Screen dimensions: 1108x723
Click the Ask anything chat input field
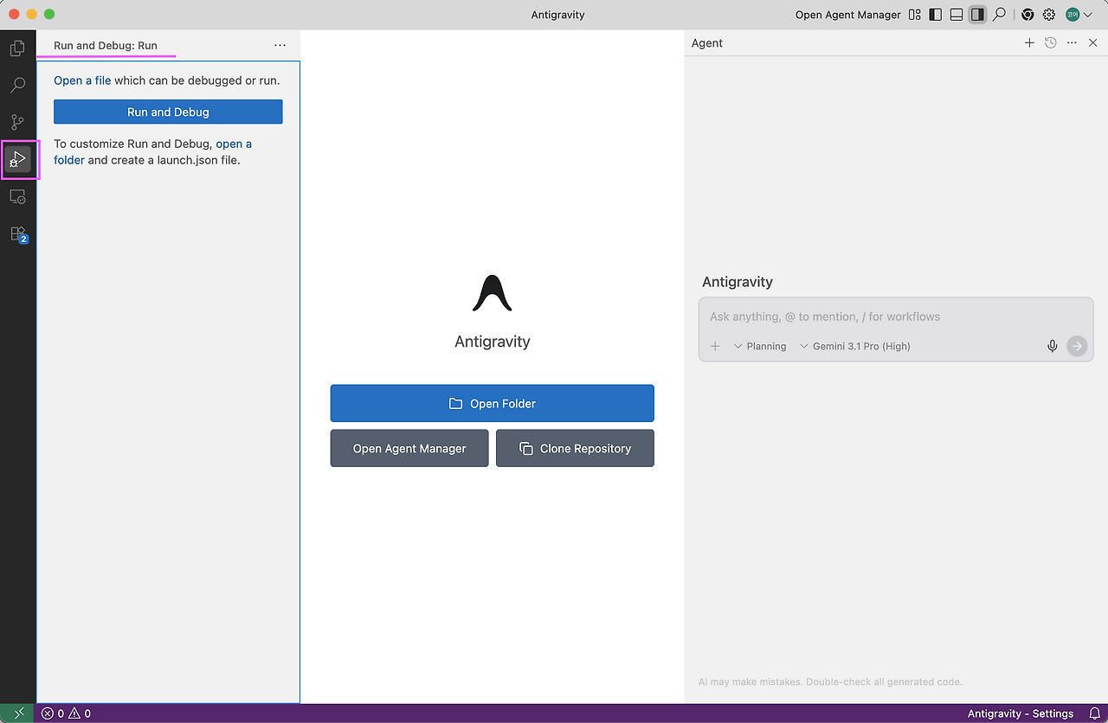896,317
